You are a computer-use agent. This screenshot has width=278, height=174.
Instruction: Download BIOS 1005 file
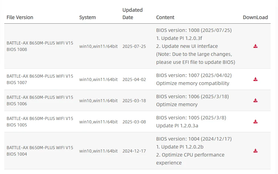pyautogui.click(x=255, y=122)
